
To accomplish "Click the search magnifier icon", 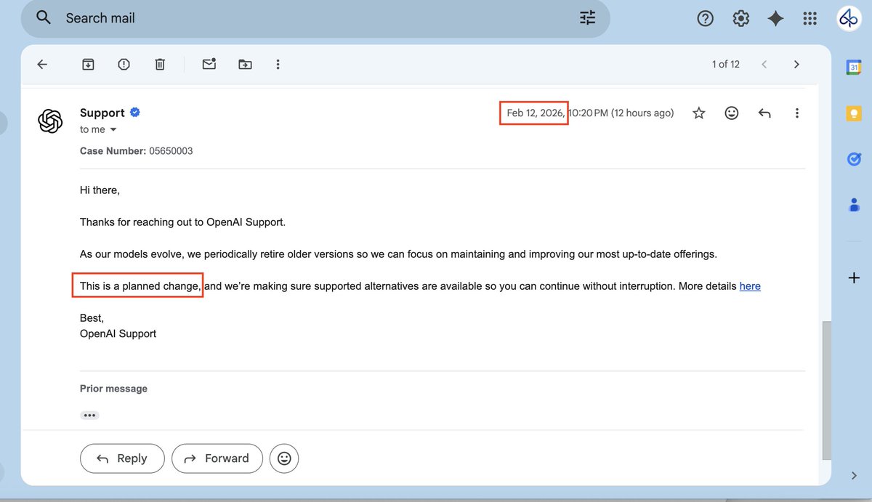I will (x=44, y=17).
